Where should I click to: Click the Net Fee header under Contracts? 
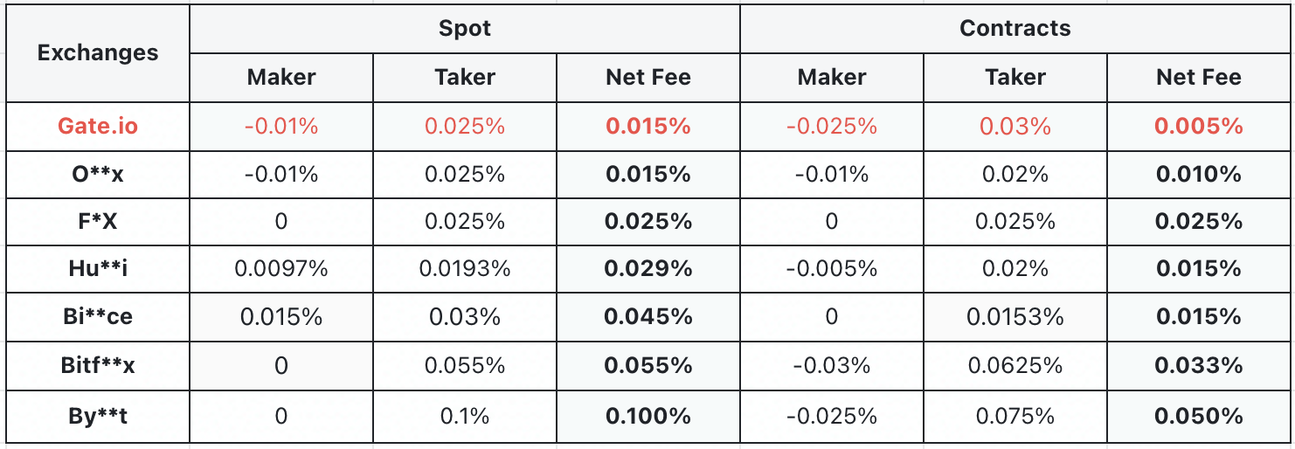coord(1199,77)
